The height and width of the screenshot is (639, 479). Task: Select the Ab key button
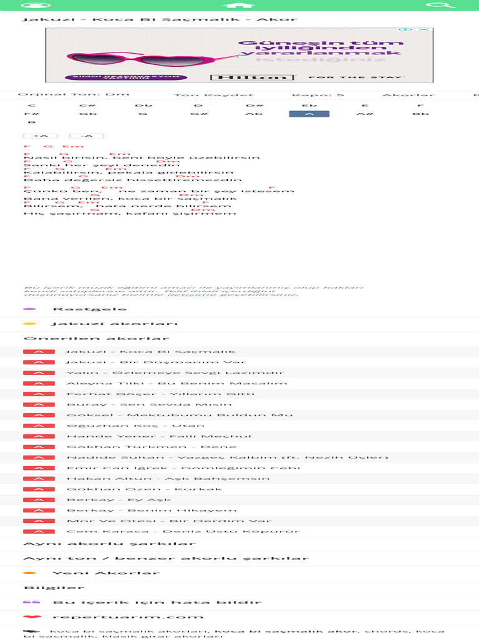[x=254, y=114]
